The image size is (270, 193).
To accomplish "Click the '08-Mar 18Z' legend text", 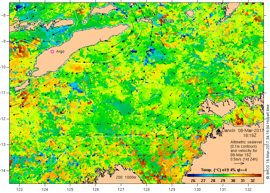I will point(241,155).
